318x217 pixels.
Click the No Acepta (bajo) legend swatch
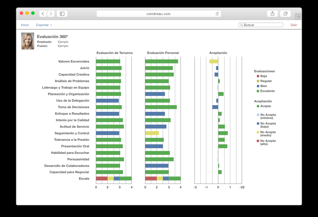tap(258, 123)
